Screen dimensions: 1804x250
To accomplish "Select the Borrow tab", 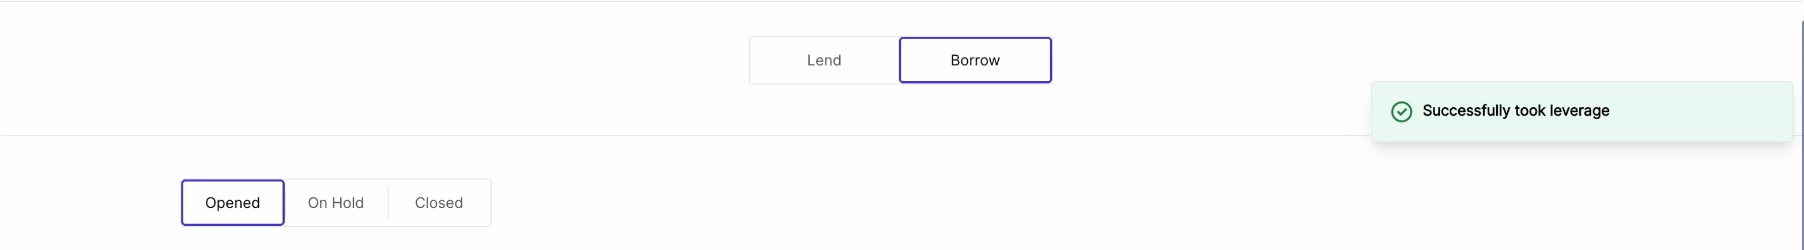I will click(974, 60).
